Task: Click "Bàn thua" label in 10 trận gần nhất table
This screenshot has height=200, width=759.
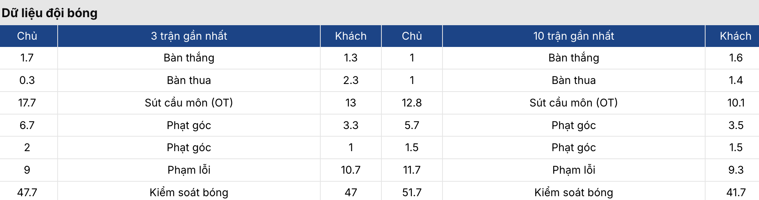Action: 573,80
